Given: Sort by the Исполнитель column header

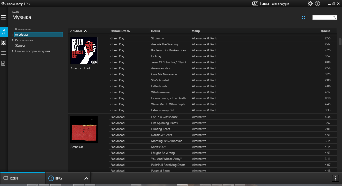Looking at the screenshot, I should click(x=120, y=31).
